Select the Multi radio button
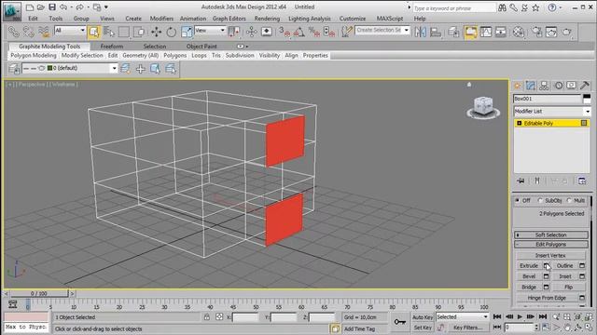This screenshot has height=335, width=597. [569, 201]
